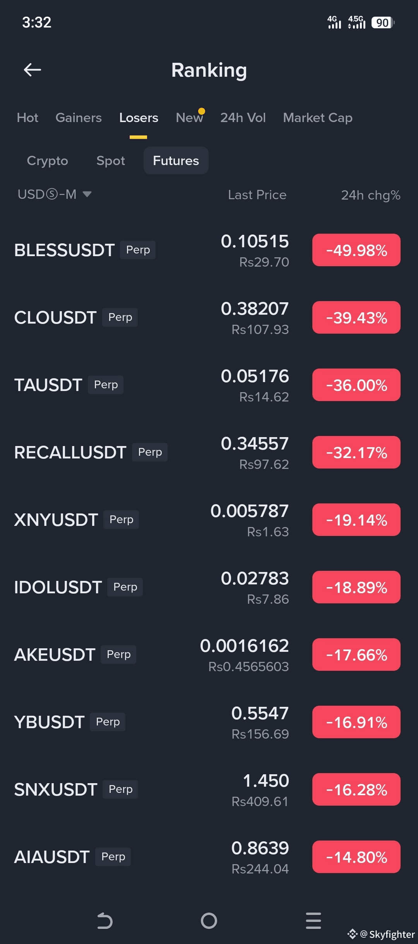Switch to the Gainers tab
This screenshot has height=944, width=418.
click(x=79, y=117)
